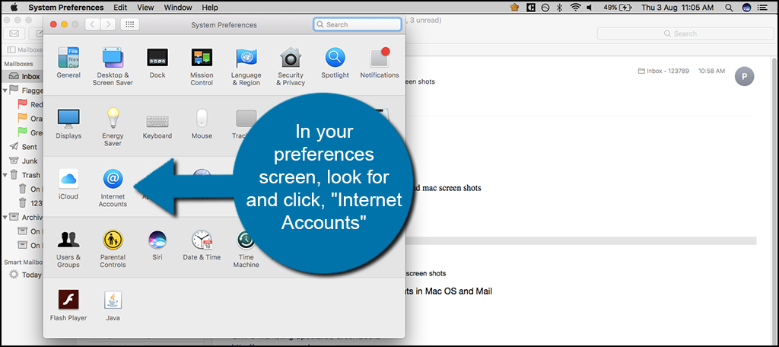Collapse the Flagged mailbox group
This screenshot has height=347, width=779.
tap(5, 91)
